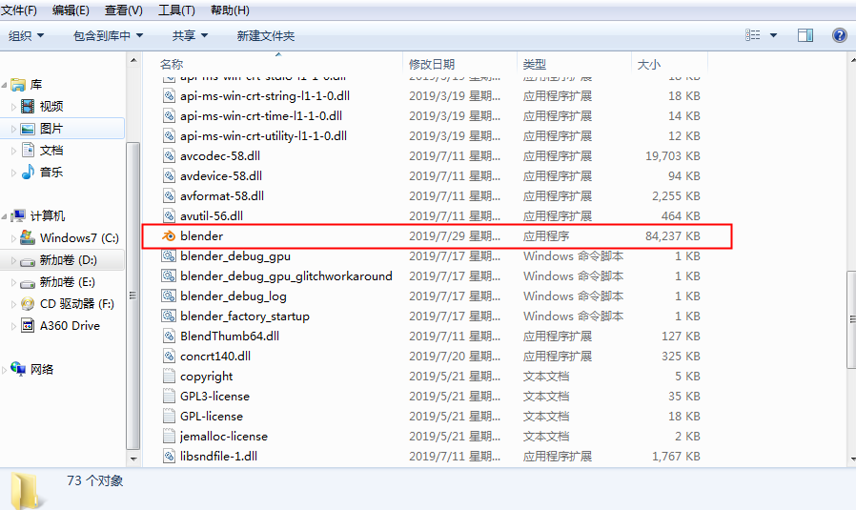Click the blender_debug_log script icon
856x510 pixels.
(169, 296)
